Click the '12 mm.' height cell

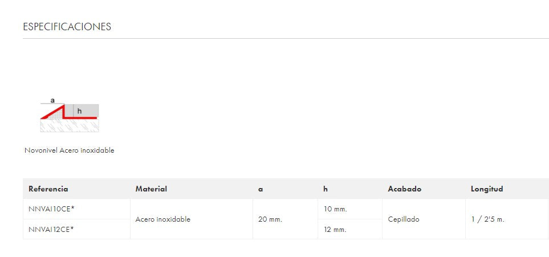tap(335, 229)
